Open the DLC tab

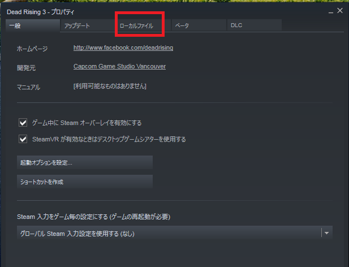(x=255, y=25)
